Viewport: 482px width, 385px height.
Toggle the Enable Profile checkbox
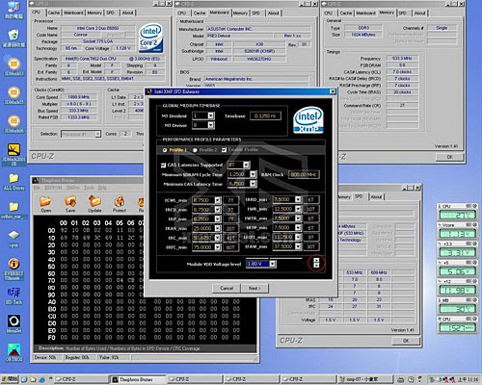point(224,150)
